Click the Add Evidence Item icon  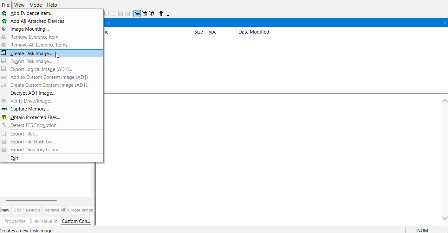tap(4, 13)
